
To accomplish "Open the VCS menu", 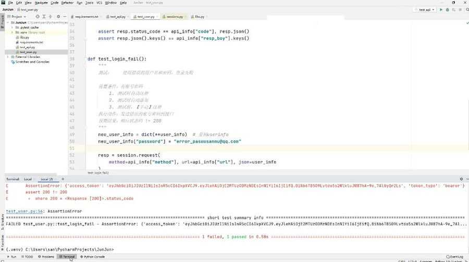I will click(100, 3).
